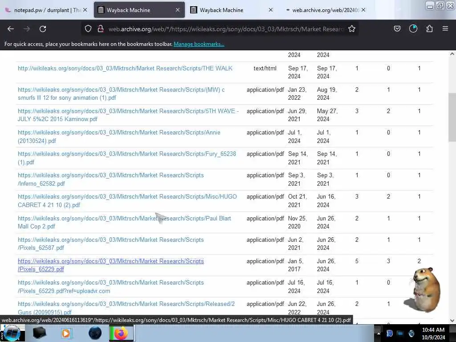The height and width of the screenshot is (342, 456).
Task: Show site security padlock info
Action: point(101,28)
